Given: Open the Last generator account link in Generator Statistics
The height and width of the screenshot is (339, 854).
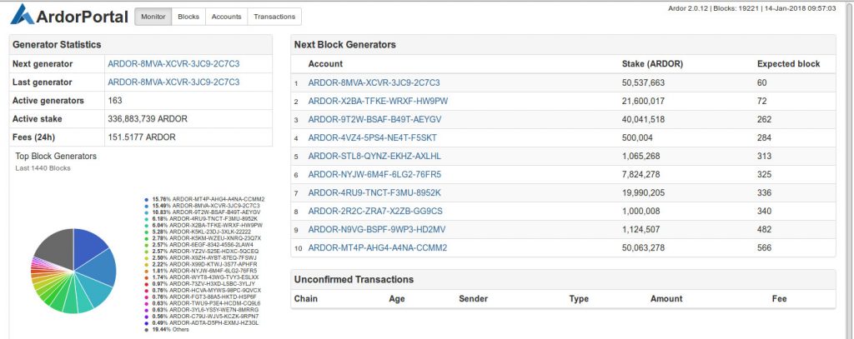Looking at the screenshot, I should point(173,82).
